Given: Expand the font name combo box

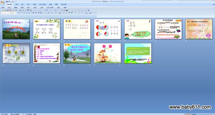Looking at the screenshot, I should pyautogui.click(x=6, y=13).
